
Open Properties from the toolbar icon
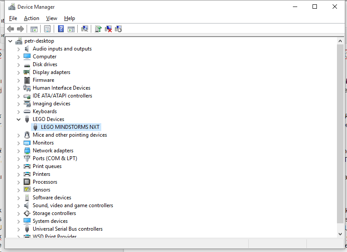(47, 29)
